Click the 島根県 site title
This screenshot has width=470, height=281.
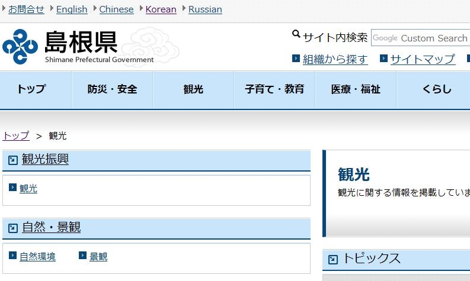point(81,42)
